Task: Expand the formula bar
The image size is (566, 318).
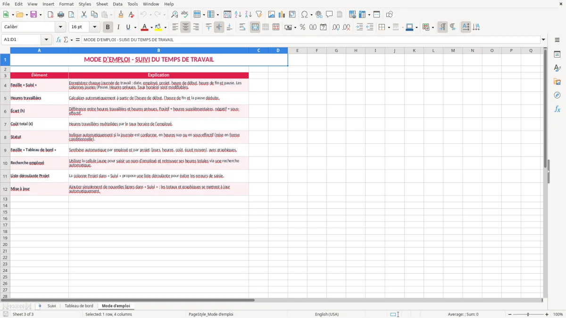Action: pyautogui.click(x=543, y=40)
